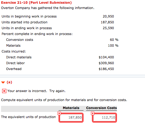Screen dimensions: 145x126
Task: Click the 20,950 beginning work in process value
Action: click(108, 16)
